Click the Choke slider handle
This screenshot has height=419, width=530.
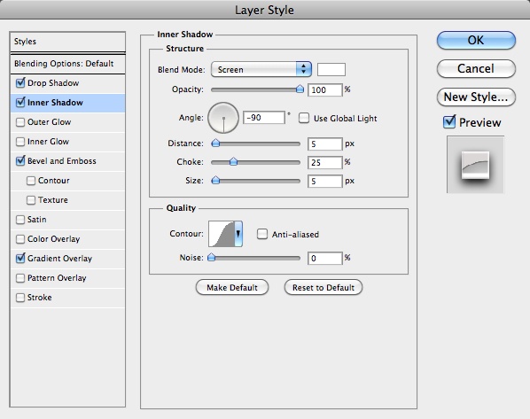point(233,162)
